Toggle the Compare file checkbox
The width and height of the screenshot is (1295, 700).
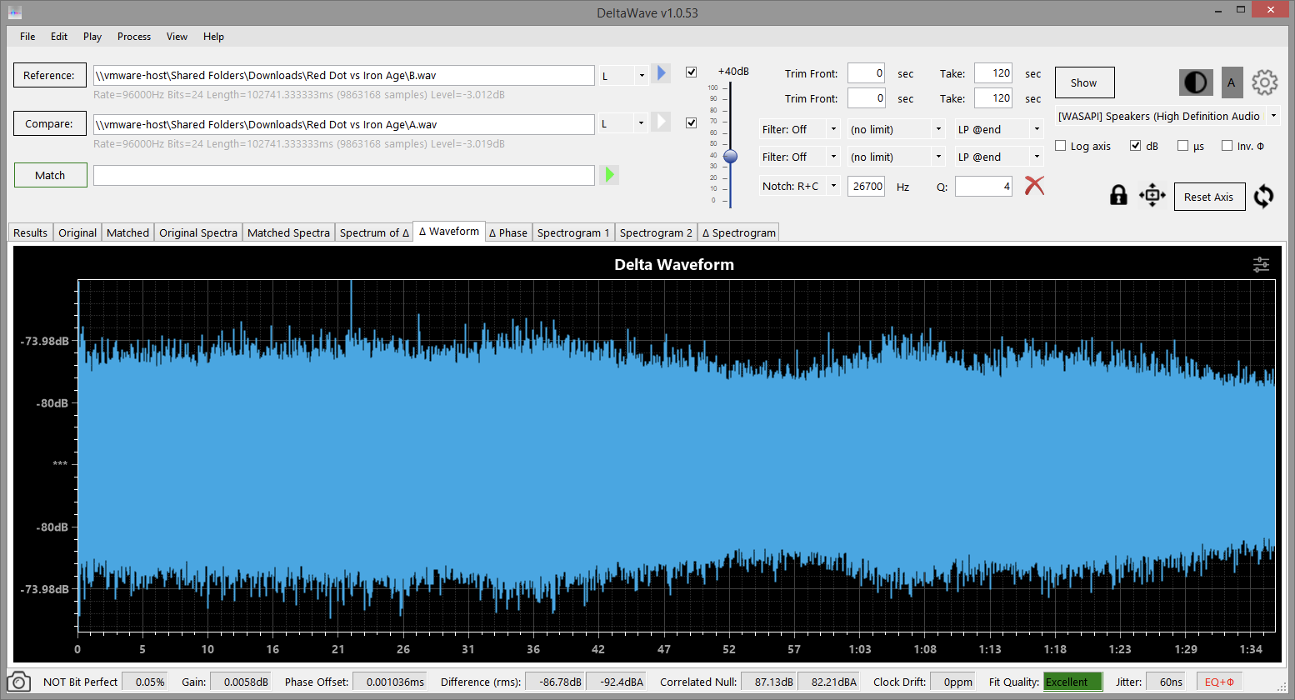(691, 122)
